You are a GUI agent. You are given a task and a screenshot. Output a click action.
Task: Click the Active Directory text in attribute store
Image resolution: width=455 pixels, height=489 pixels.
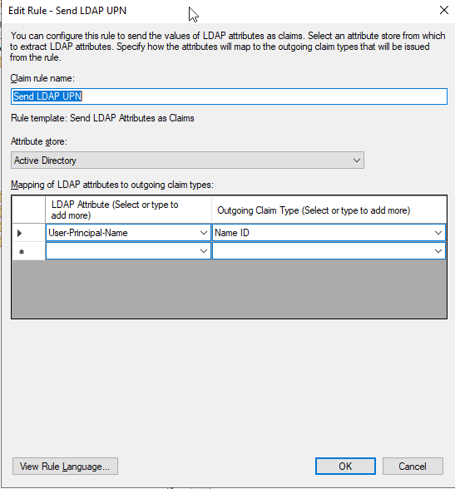pyautogui.click(x=45, y=161)
